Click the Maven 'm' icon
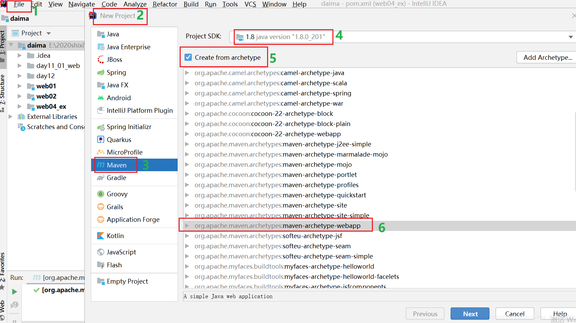This screenshot has width=576, height=323. coord(101,165)
